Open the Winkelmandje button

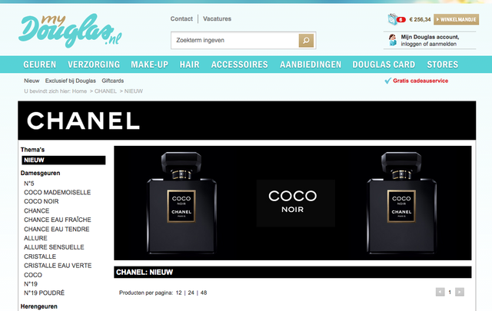point(456,19)
